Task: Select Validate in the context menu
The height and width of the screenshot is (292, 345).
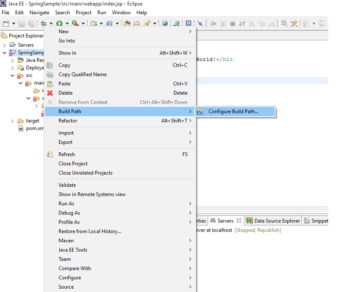Action: [x=120, y=185]
